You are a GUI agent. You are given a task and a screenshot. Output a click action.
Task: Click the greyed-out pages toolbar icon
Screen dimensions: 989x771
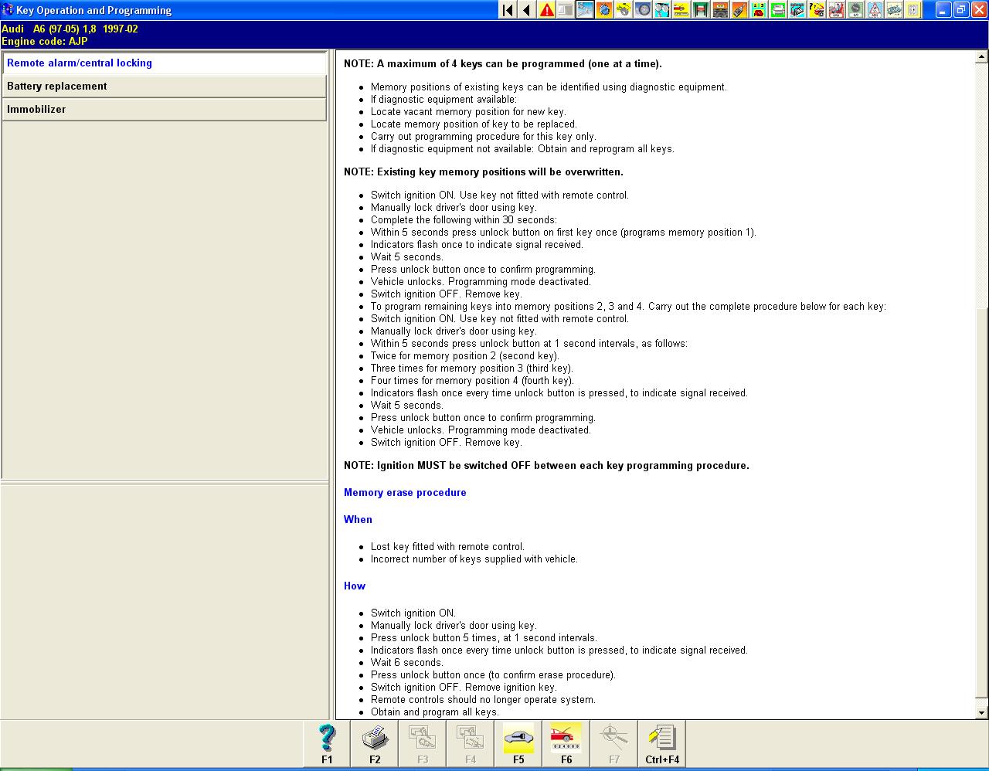566,10
